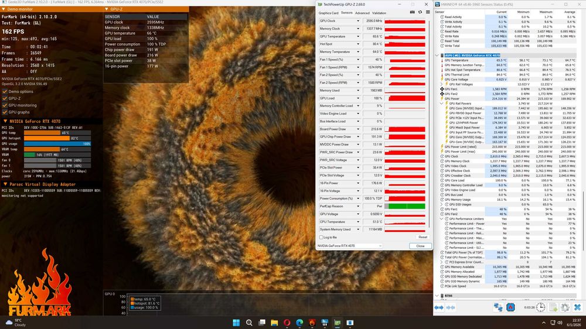This screenshot has width=586, height=329.
Task: Collapse NVIDIA GeForce RTX 4070 section in FurMark
Action: pos(5,121)
